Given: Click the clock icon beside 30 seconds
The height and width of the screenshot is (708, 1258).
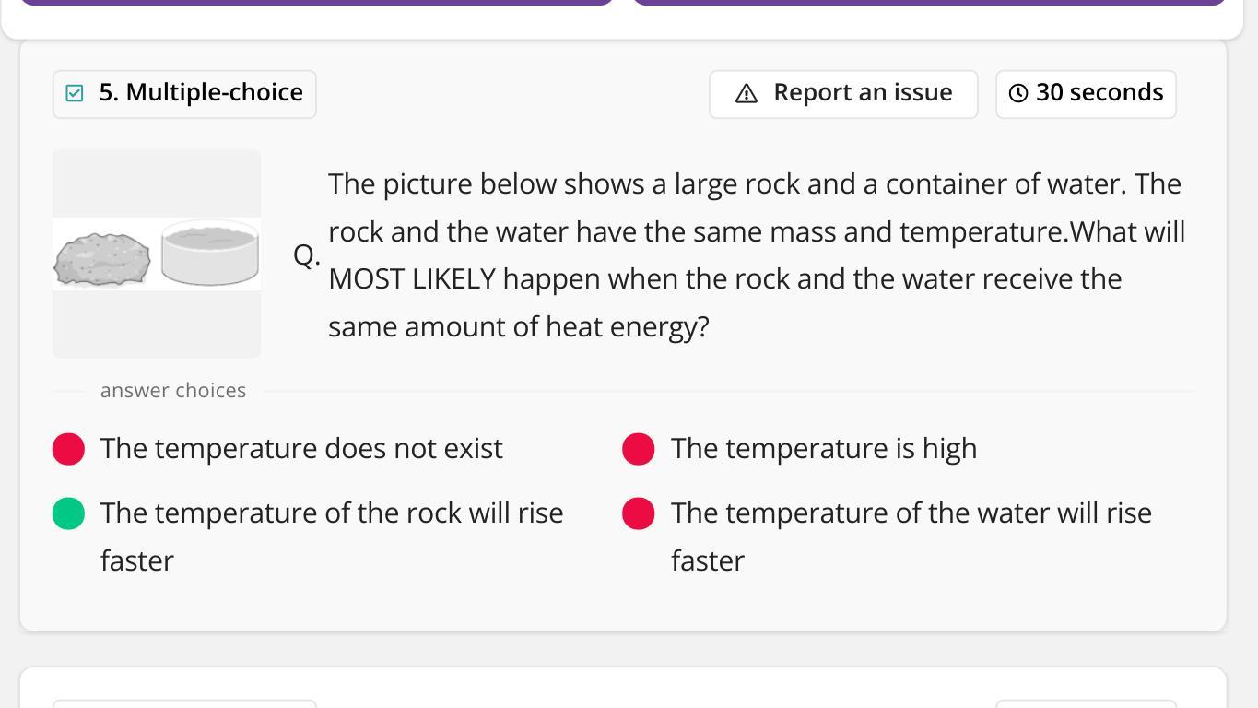Looking at the screenshot, I should point(1018,93).
